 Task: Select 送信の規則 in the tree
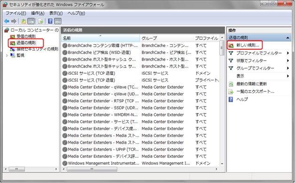pyautogui.click(x=26, y=43)
